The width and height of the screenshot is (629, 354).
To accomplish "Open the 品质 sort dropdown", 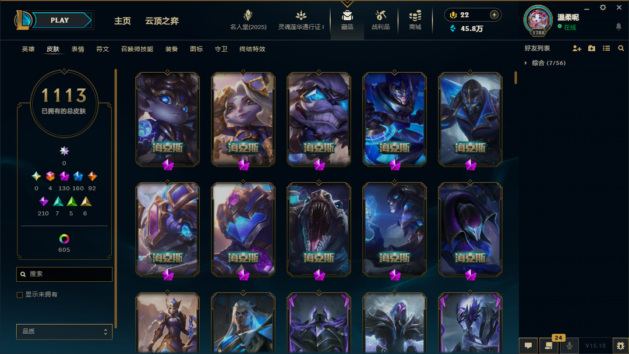I will [64, 331].
